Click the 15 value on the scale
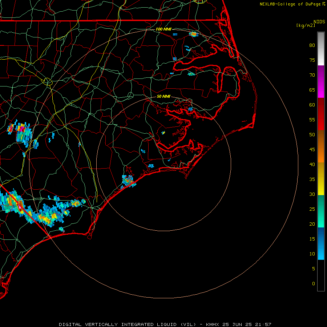327x327 pixels. (312, 239)
